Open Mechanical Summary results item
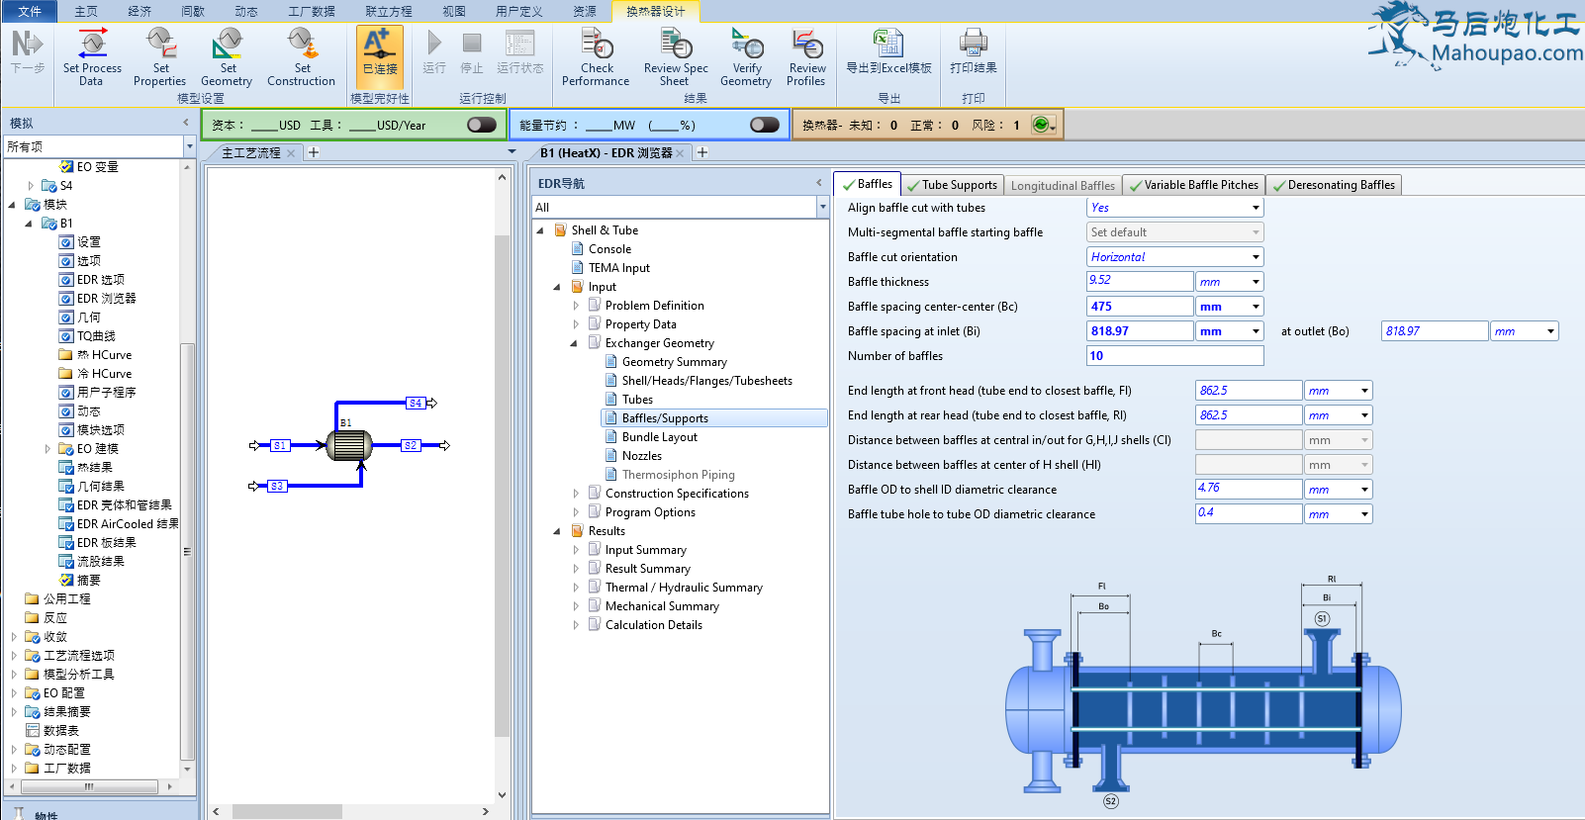Image resolution: width=1585 pixels, height=820 pixels. tap(662, 606)
